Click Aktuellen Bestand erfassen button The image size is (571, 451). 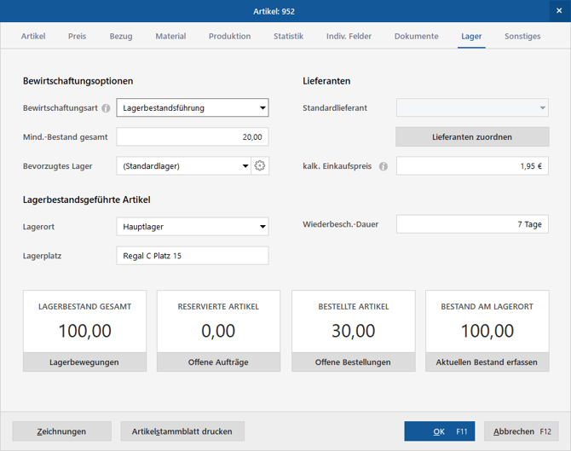(x=487, y=362)
